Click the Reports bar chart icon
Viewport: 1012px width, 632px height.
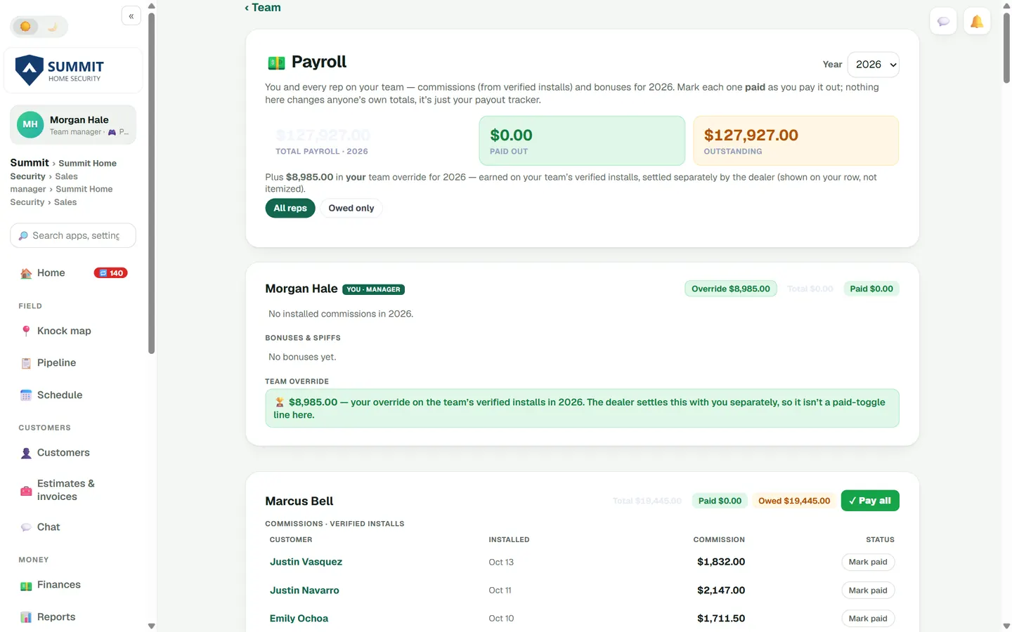coord(26,617)
